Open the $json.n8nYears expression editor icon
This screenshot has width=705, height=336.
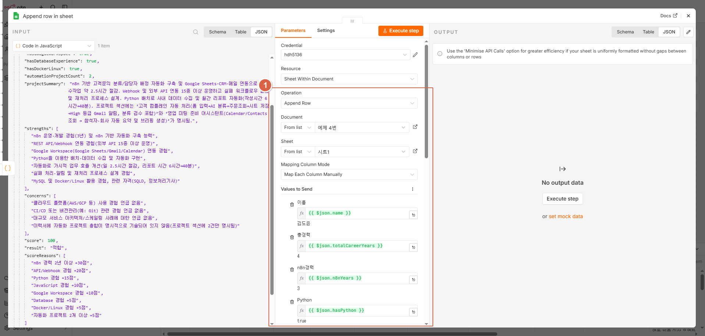point(413,280)
